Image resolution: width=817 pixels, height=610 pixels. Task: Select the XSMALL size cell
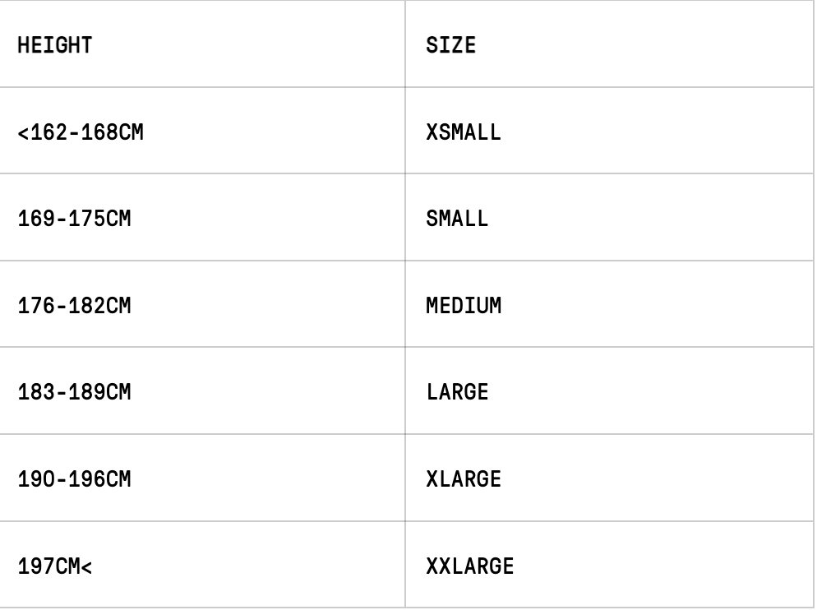pos(463,132)
